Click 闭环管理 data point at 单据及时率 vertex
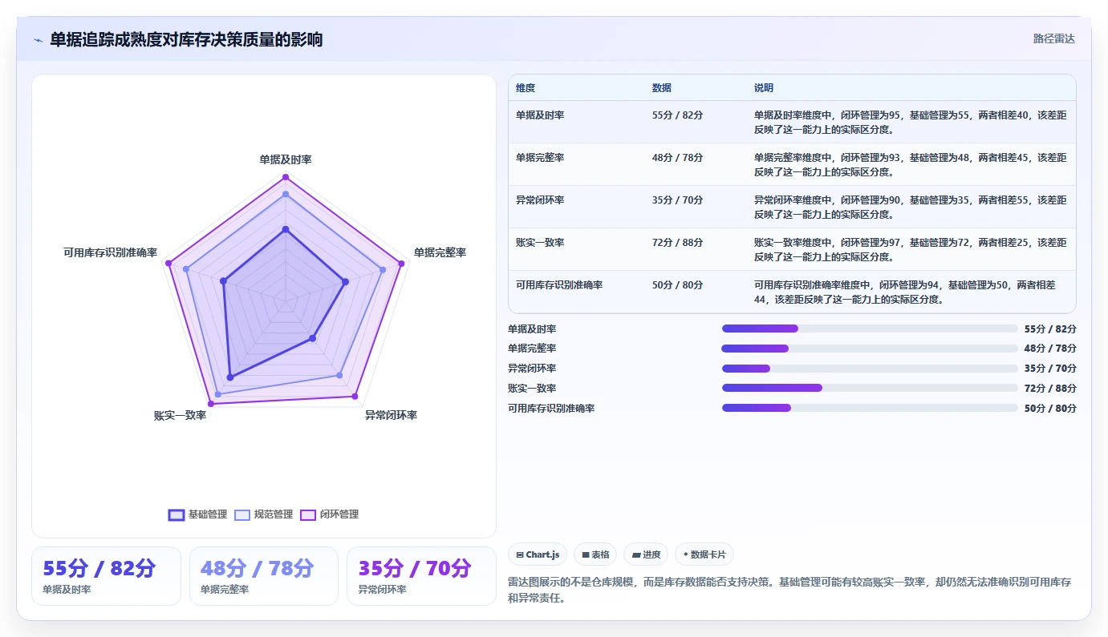1108x637 pixels. point(286,177)
